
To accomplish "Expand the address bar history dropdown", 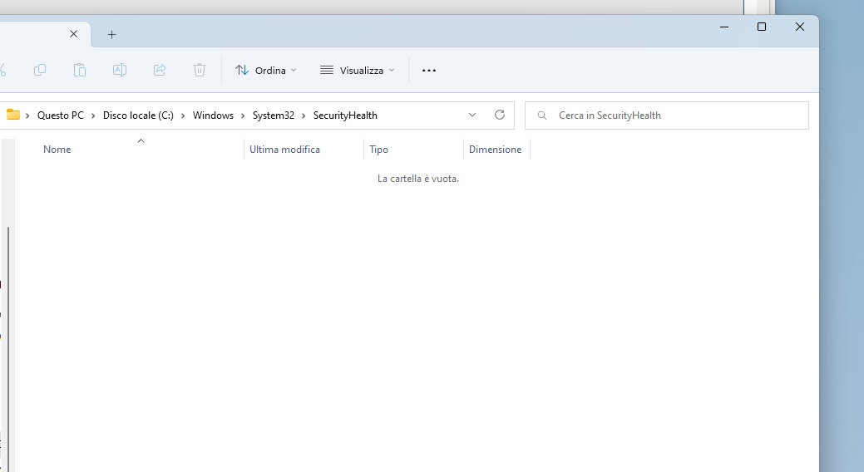I will click(x=472, y=116).
